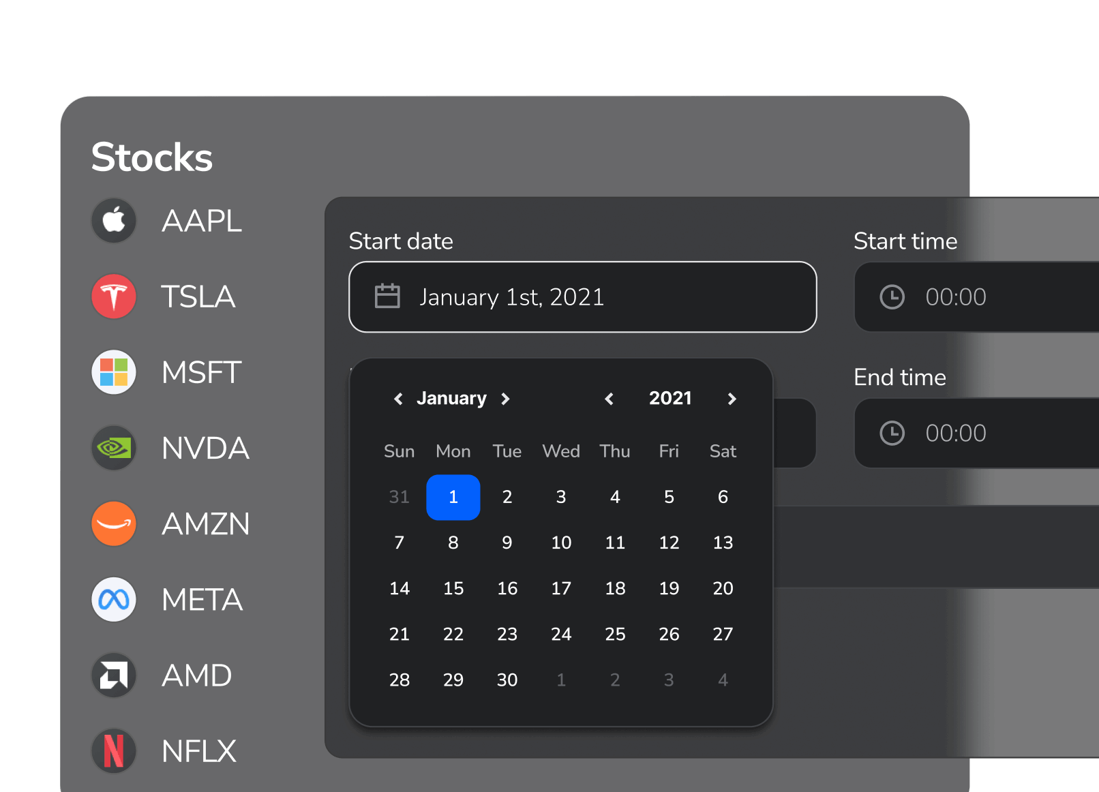The image size is (1099, 792).
Task: Select AAPL from the stocks list
Action: [202, 220]
